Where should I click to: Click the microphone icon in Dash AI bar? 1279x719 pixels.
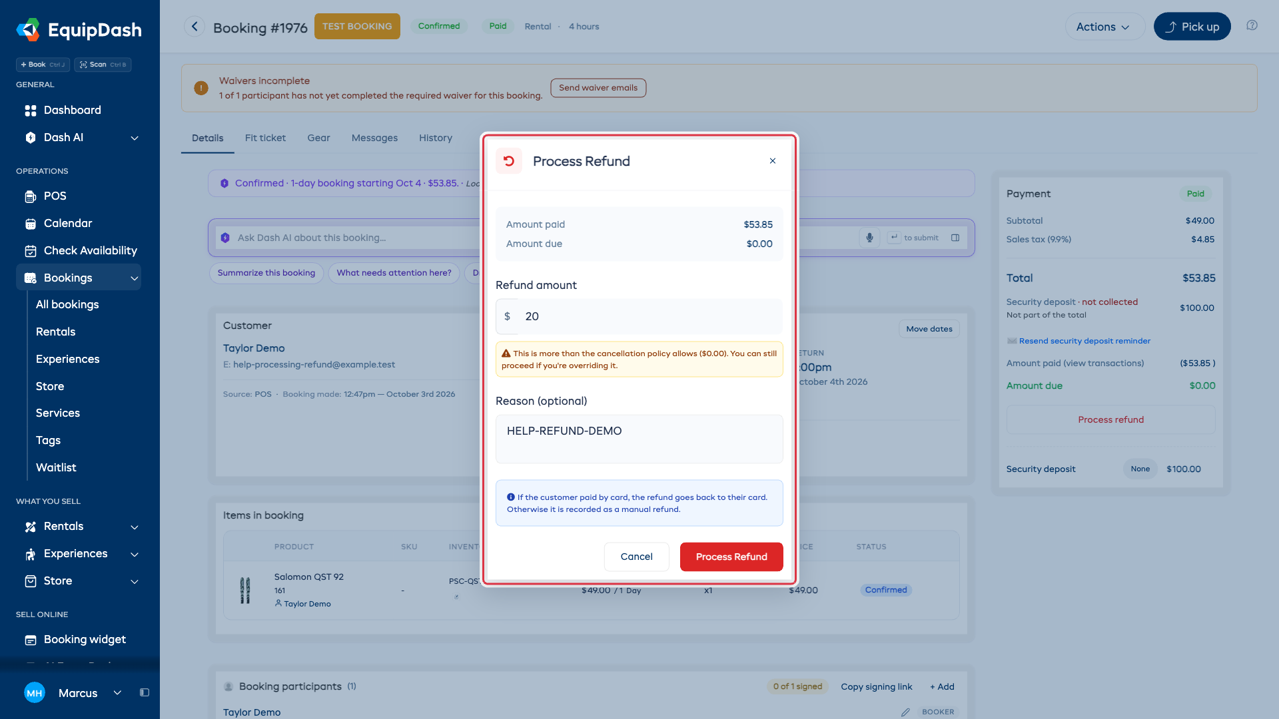pyautogui.click(x=869, y=238)
